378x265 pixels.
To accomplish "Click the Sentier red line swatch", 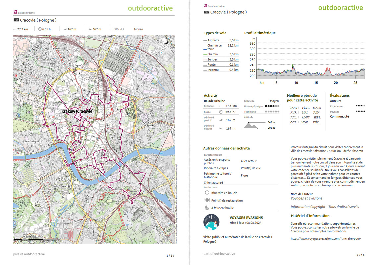I will (x=205, y=60).
